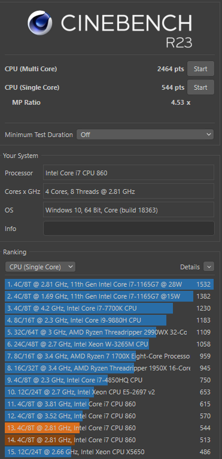Select ranking row 6 Xeon W-3265M
Image resolution: width=222 pixels, height=459 pixels.
[110, 344]
